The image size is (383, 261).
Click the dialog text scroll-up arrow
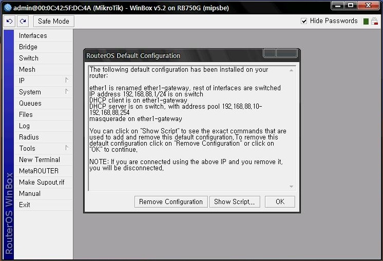click(291, 70)
